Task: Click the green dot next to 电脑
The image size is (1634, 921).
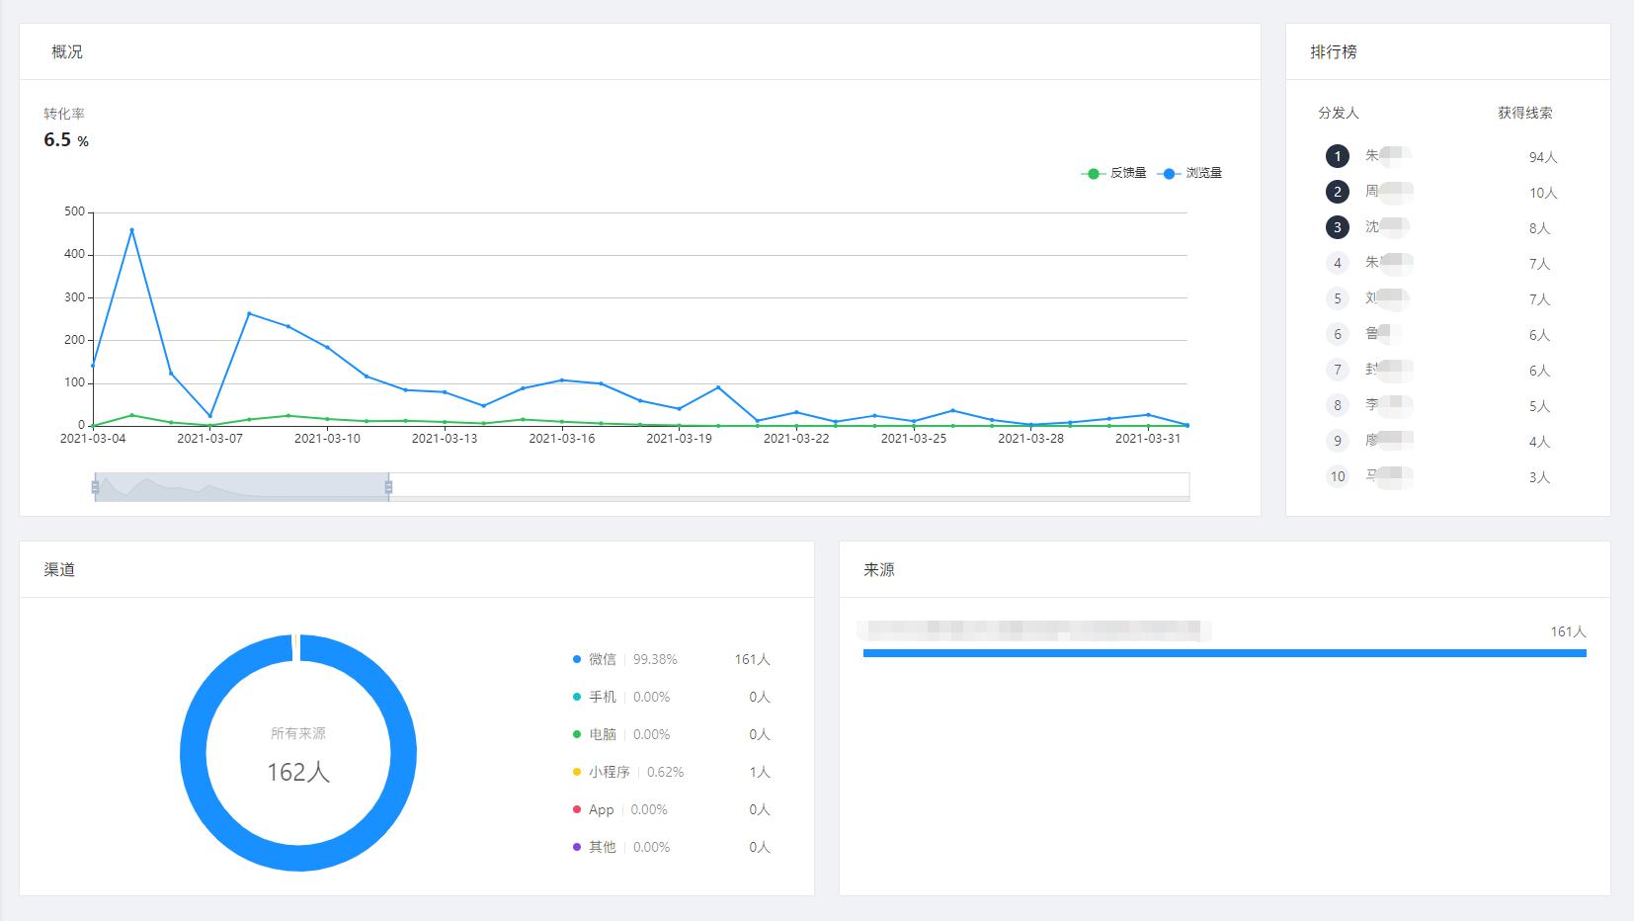Action: click(577, 734)
